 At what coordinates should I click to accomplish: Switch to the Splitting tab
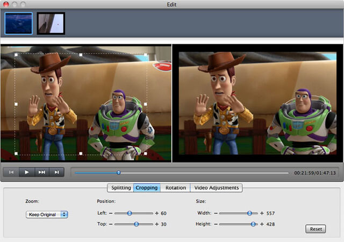tap(120, 188)
